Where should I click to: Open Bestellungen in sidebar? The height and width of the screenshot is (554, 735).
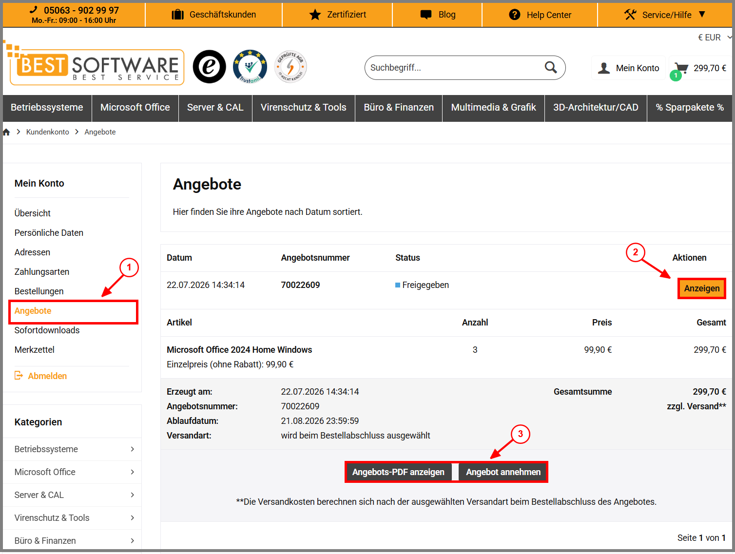(39, 291)
